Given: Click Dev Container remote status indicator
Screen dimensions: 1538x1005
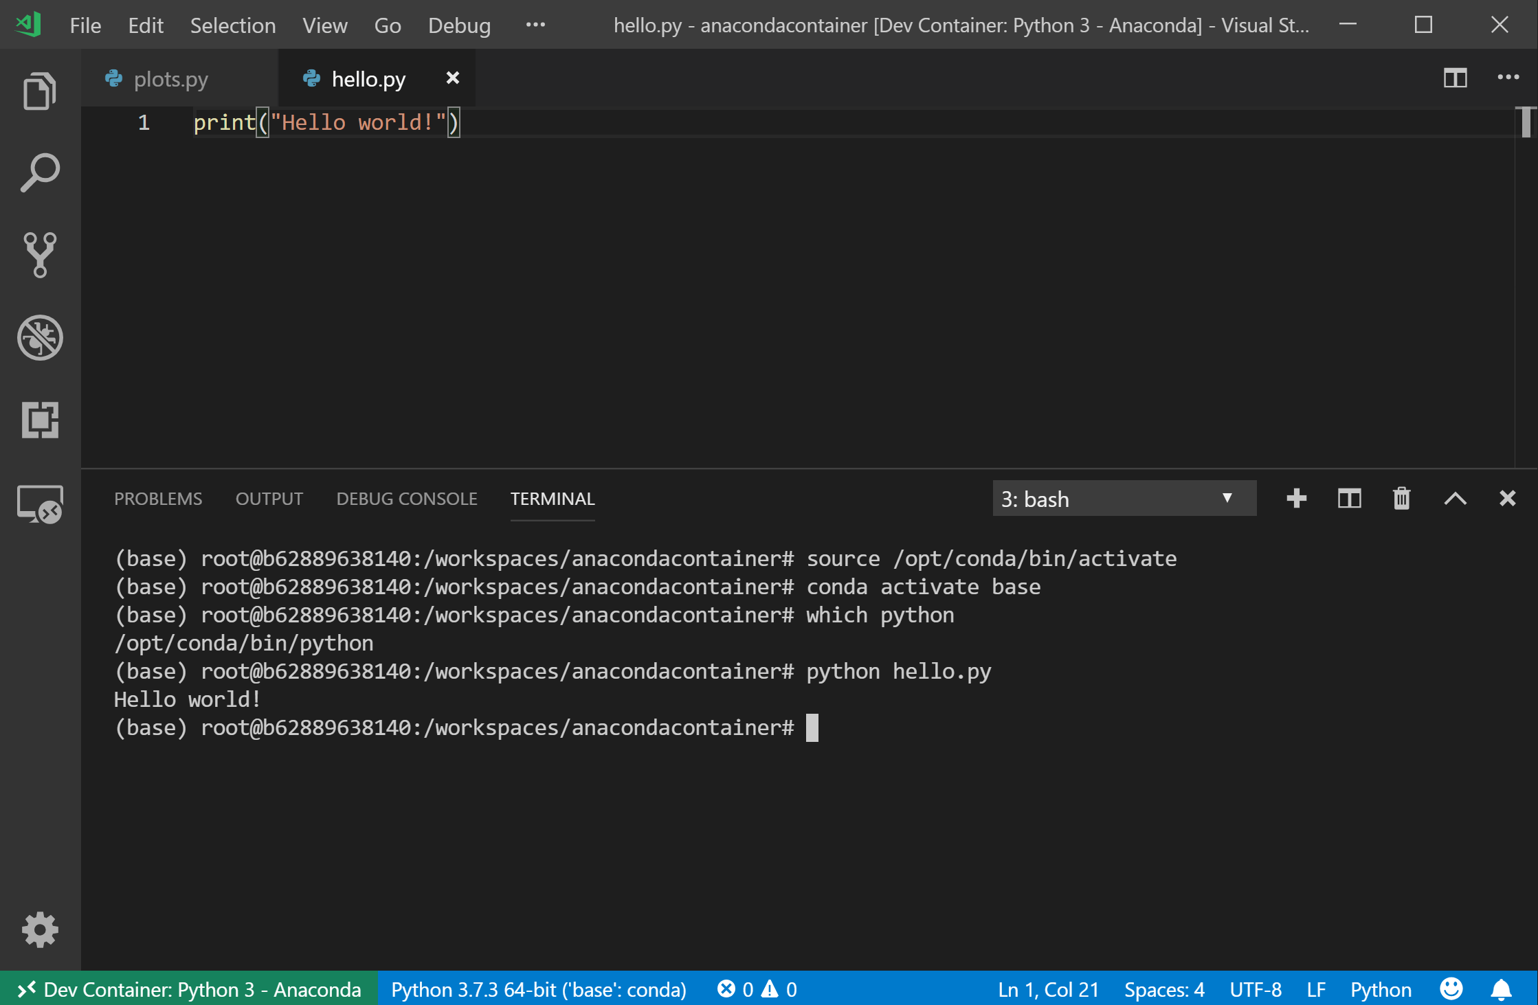Looking at the screenshot, I should [188, 989].
